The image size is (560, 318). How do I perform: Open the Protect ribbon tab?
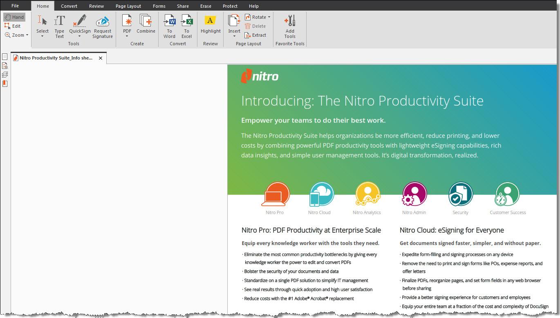[x=230, y=6]
